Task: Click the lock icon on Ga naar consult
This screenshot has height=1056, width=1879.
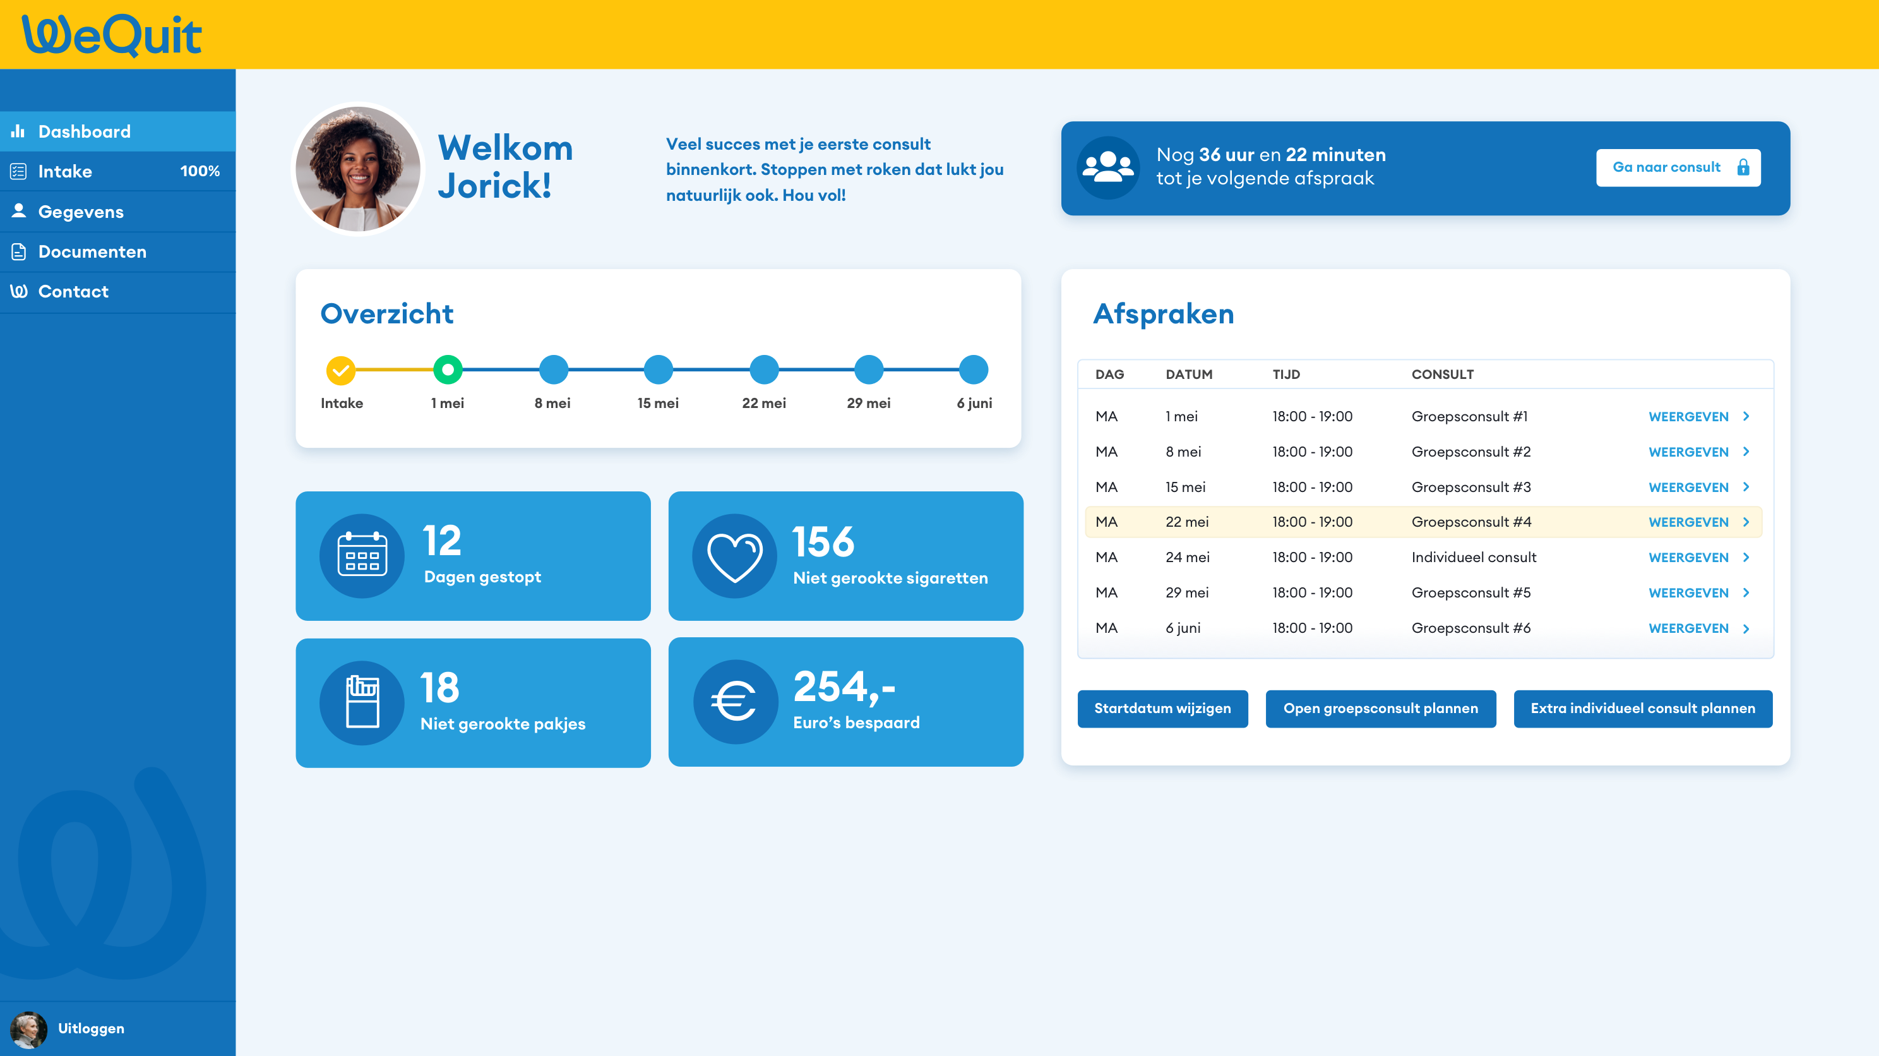Action: [1743, 167]
